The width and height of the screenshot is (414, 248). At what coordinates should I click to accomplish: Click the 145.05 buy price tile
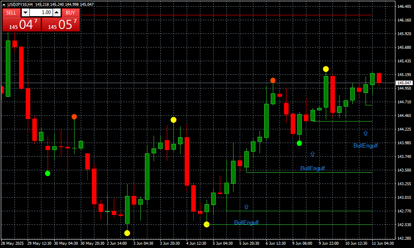61,24
